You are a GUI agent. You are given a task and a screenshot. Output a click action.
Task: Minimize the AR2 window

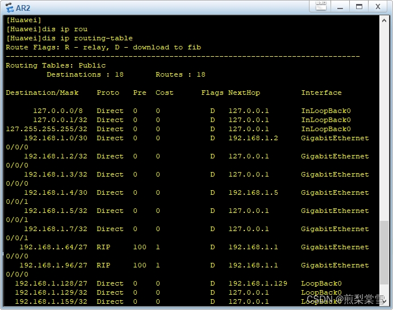tap(340, 6)
